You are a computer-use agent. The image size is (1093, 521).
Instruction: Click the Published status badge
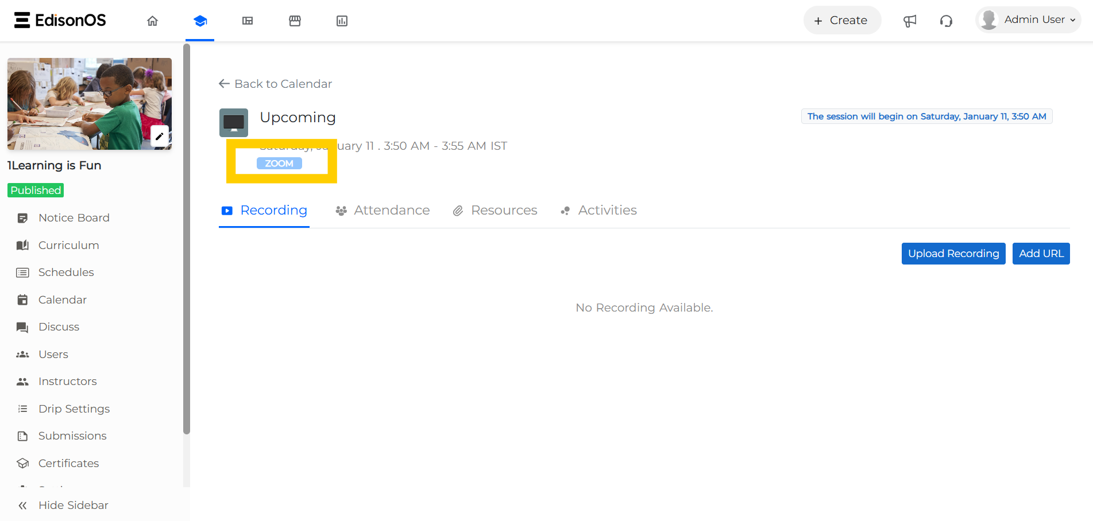click(x=36, y=190)
